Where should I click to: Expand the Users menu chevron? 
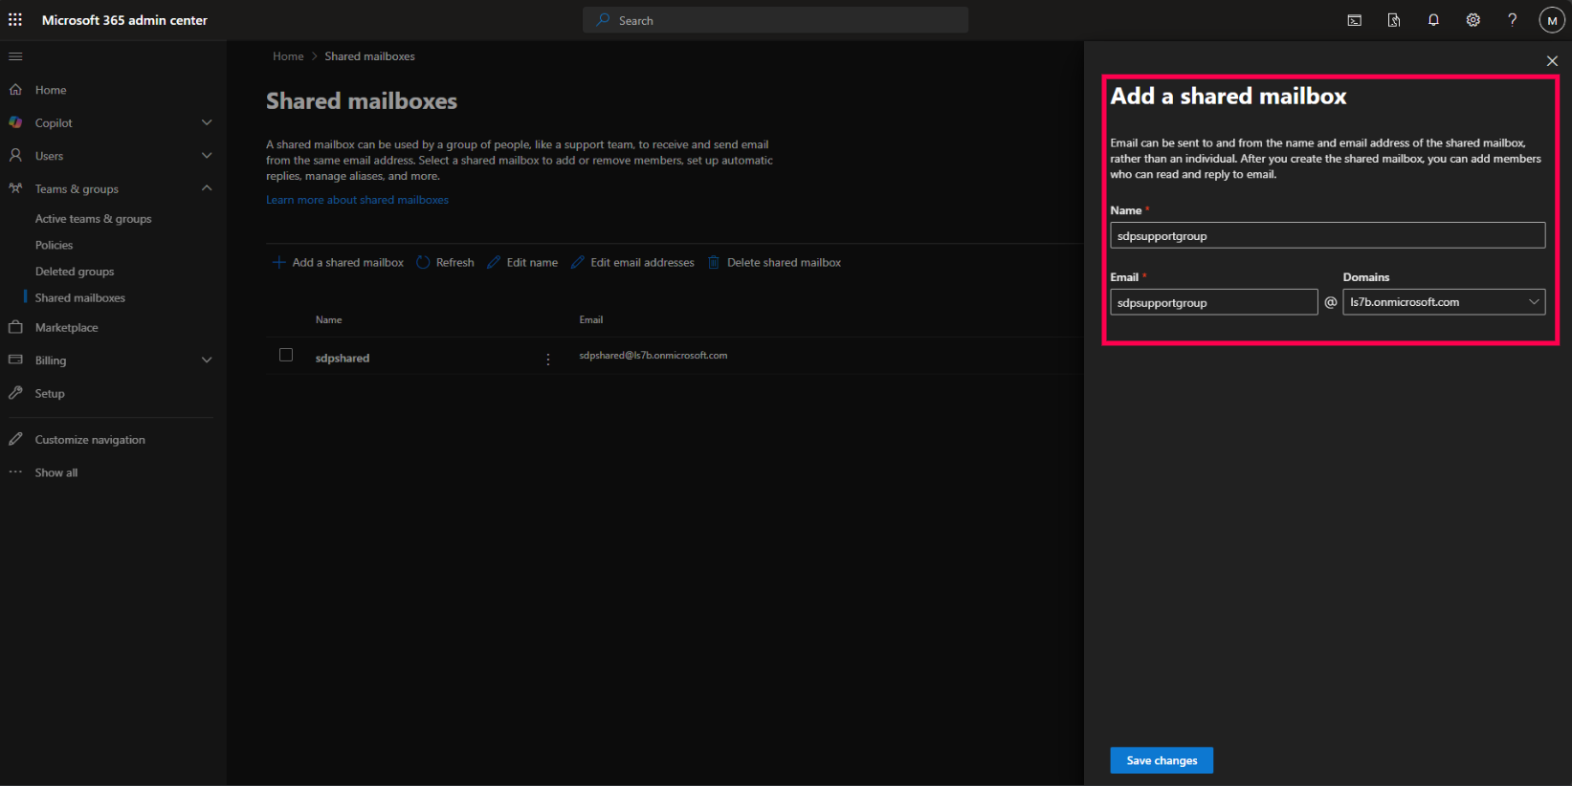coord(207,155)
